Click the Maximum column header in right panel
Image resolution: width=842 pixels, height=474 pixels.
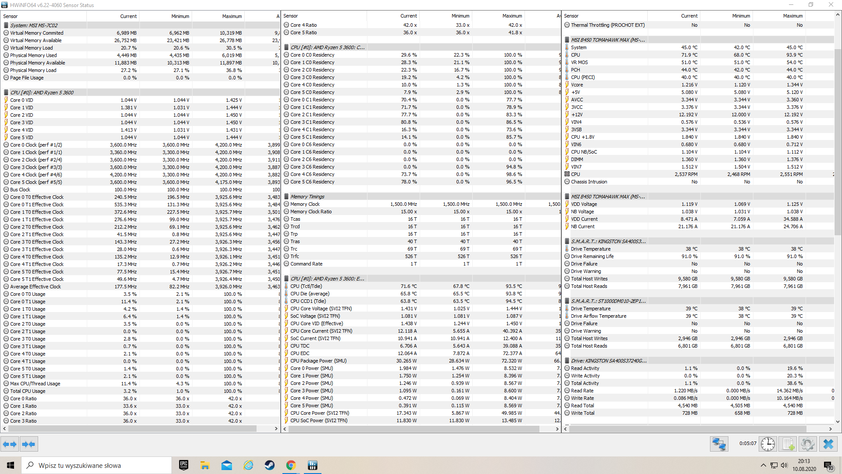(x=779, y=16)
